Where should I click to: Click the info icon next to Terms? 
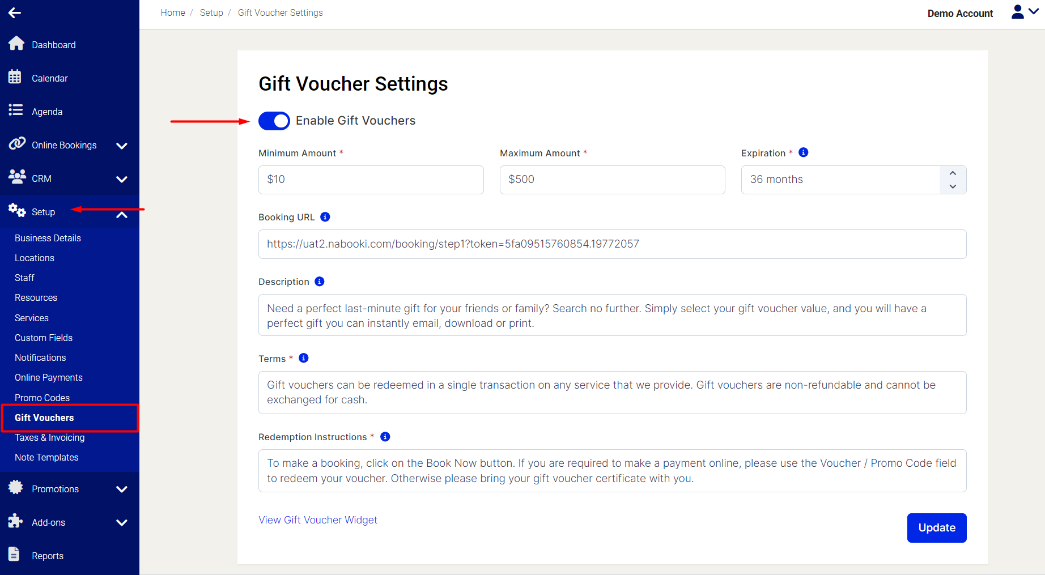303,358
